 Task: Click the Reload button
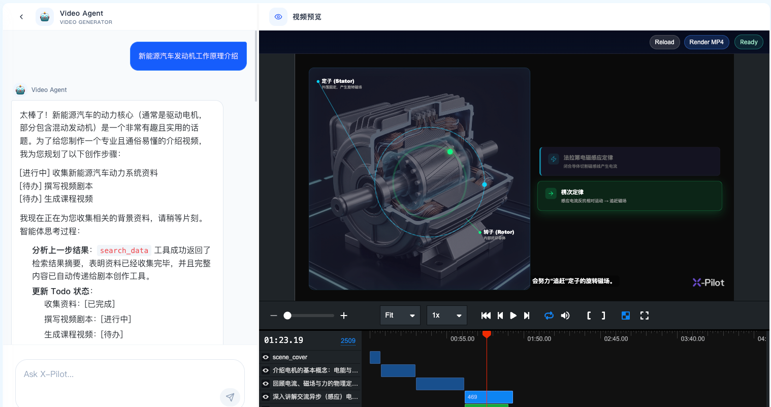[664, 42]
